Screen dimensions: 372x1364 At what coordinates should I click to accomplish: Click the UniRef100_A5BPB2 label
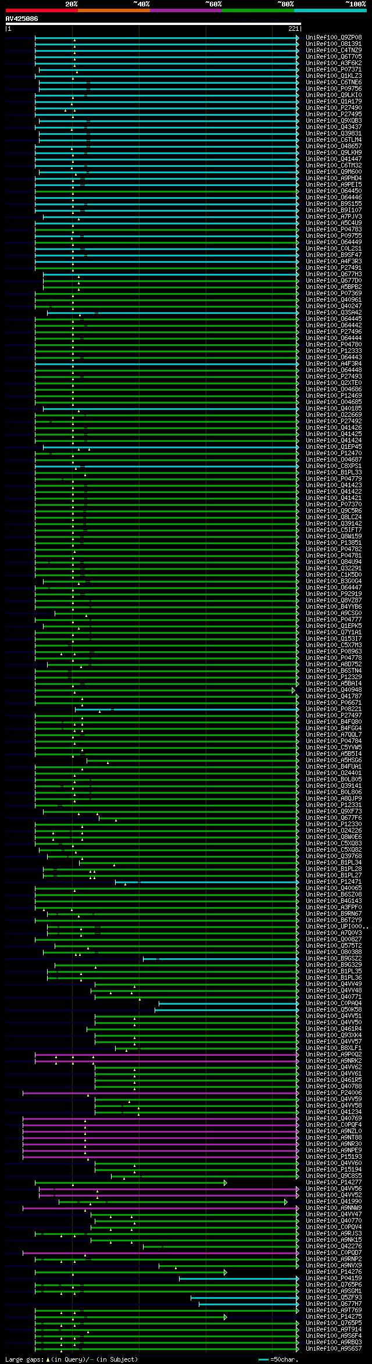334,287
